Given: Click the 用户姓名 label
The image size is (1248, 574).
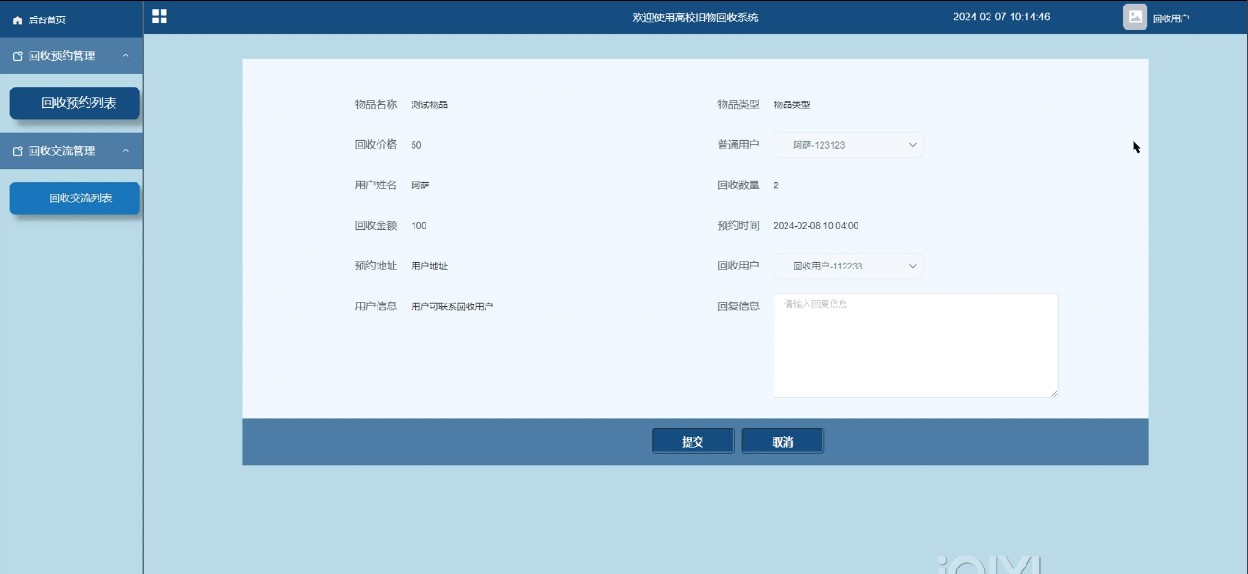Looking at the screenshot, I should tap(376, 185).
